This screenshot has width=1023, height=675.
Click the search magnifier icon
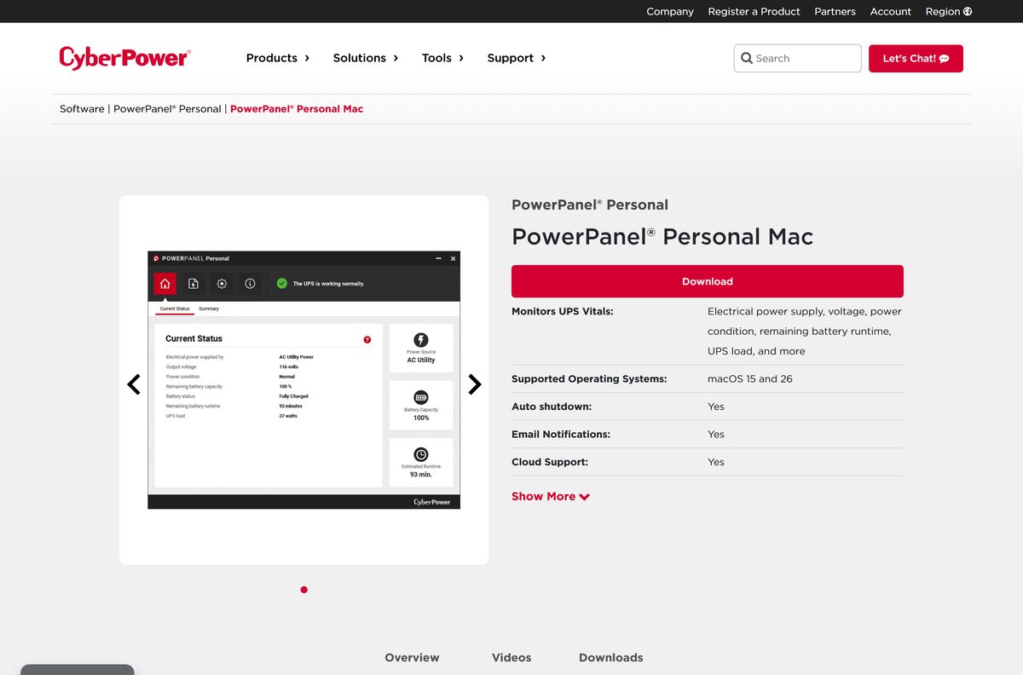[747, 58]
